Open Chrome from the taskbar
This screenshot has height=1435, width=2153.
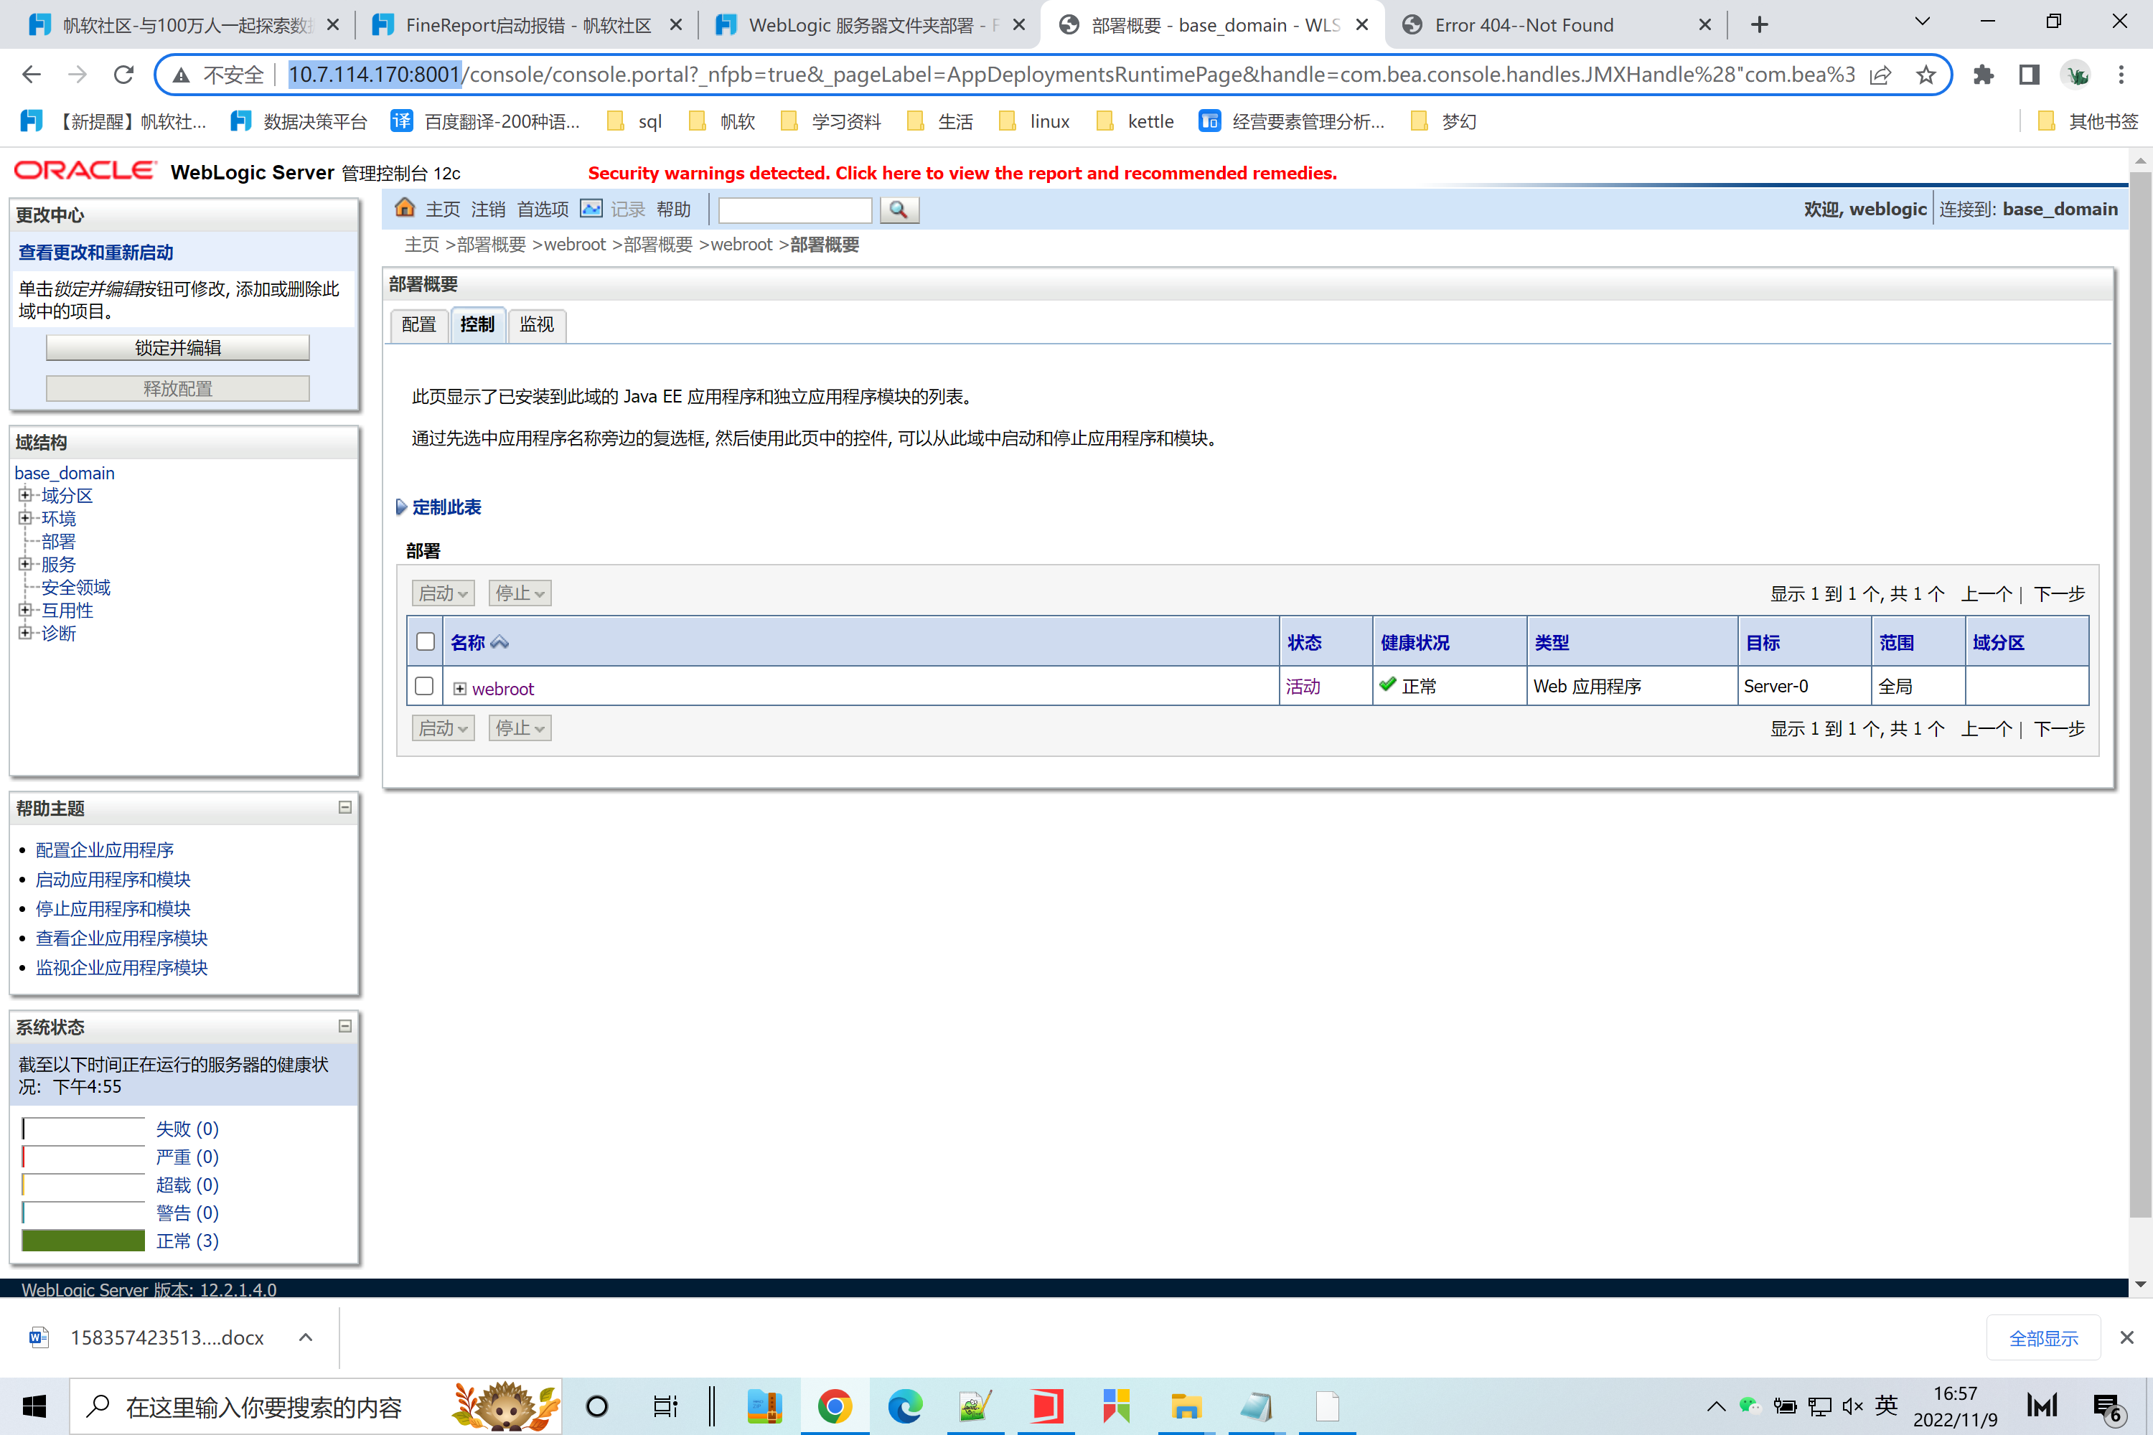834,1406
